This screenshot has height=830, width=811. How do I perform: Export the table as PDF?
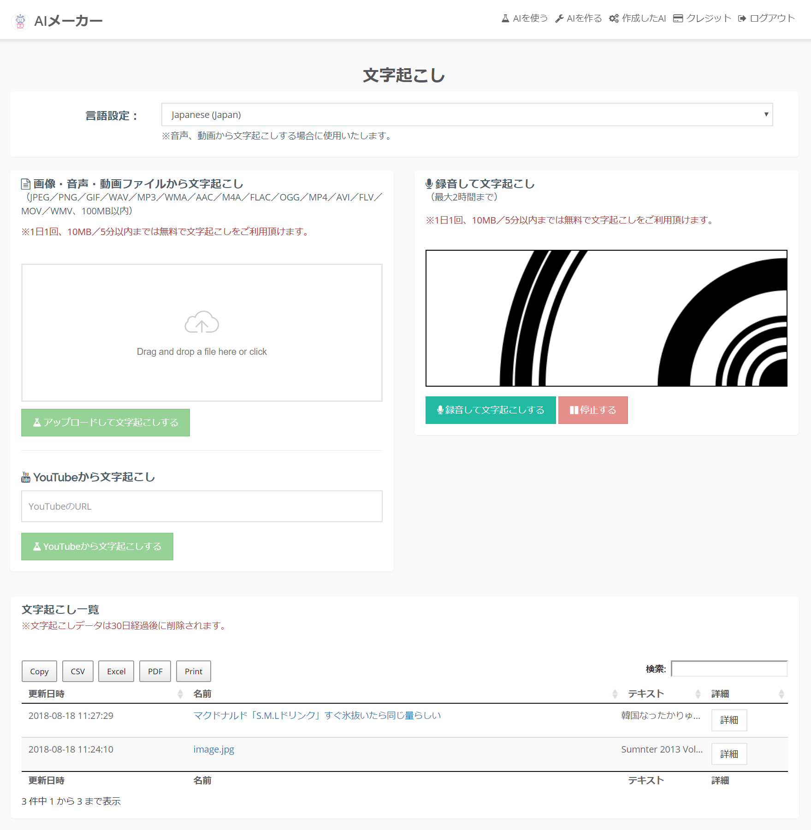[x=155, y=671]
